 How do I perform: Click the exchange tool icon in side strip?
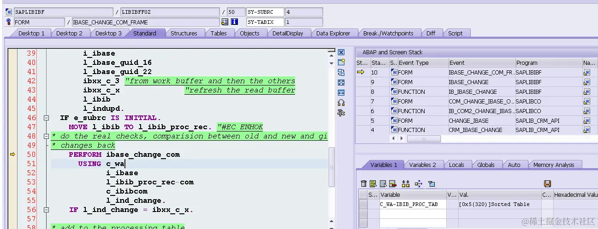coord(341,72)
